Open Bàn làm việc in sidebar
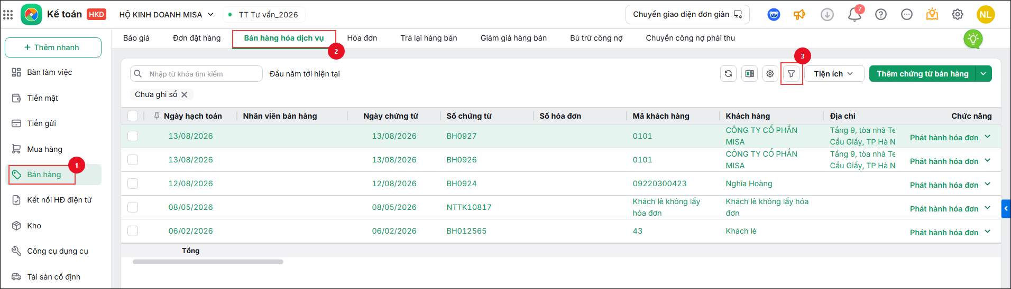 (x=53, y=72)
